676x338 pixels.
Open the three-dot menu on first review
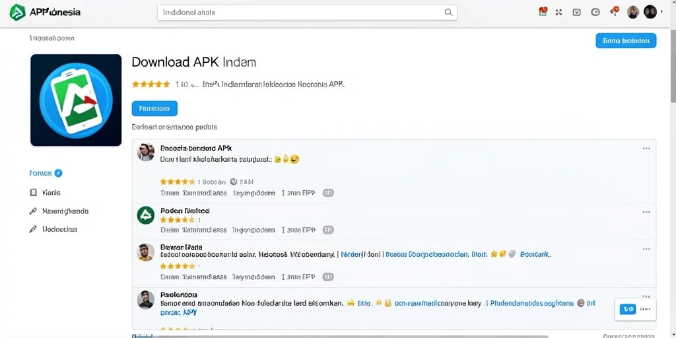coord(646,149)
